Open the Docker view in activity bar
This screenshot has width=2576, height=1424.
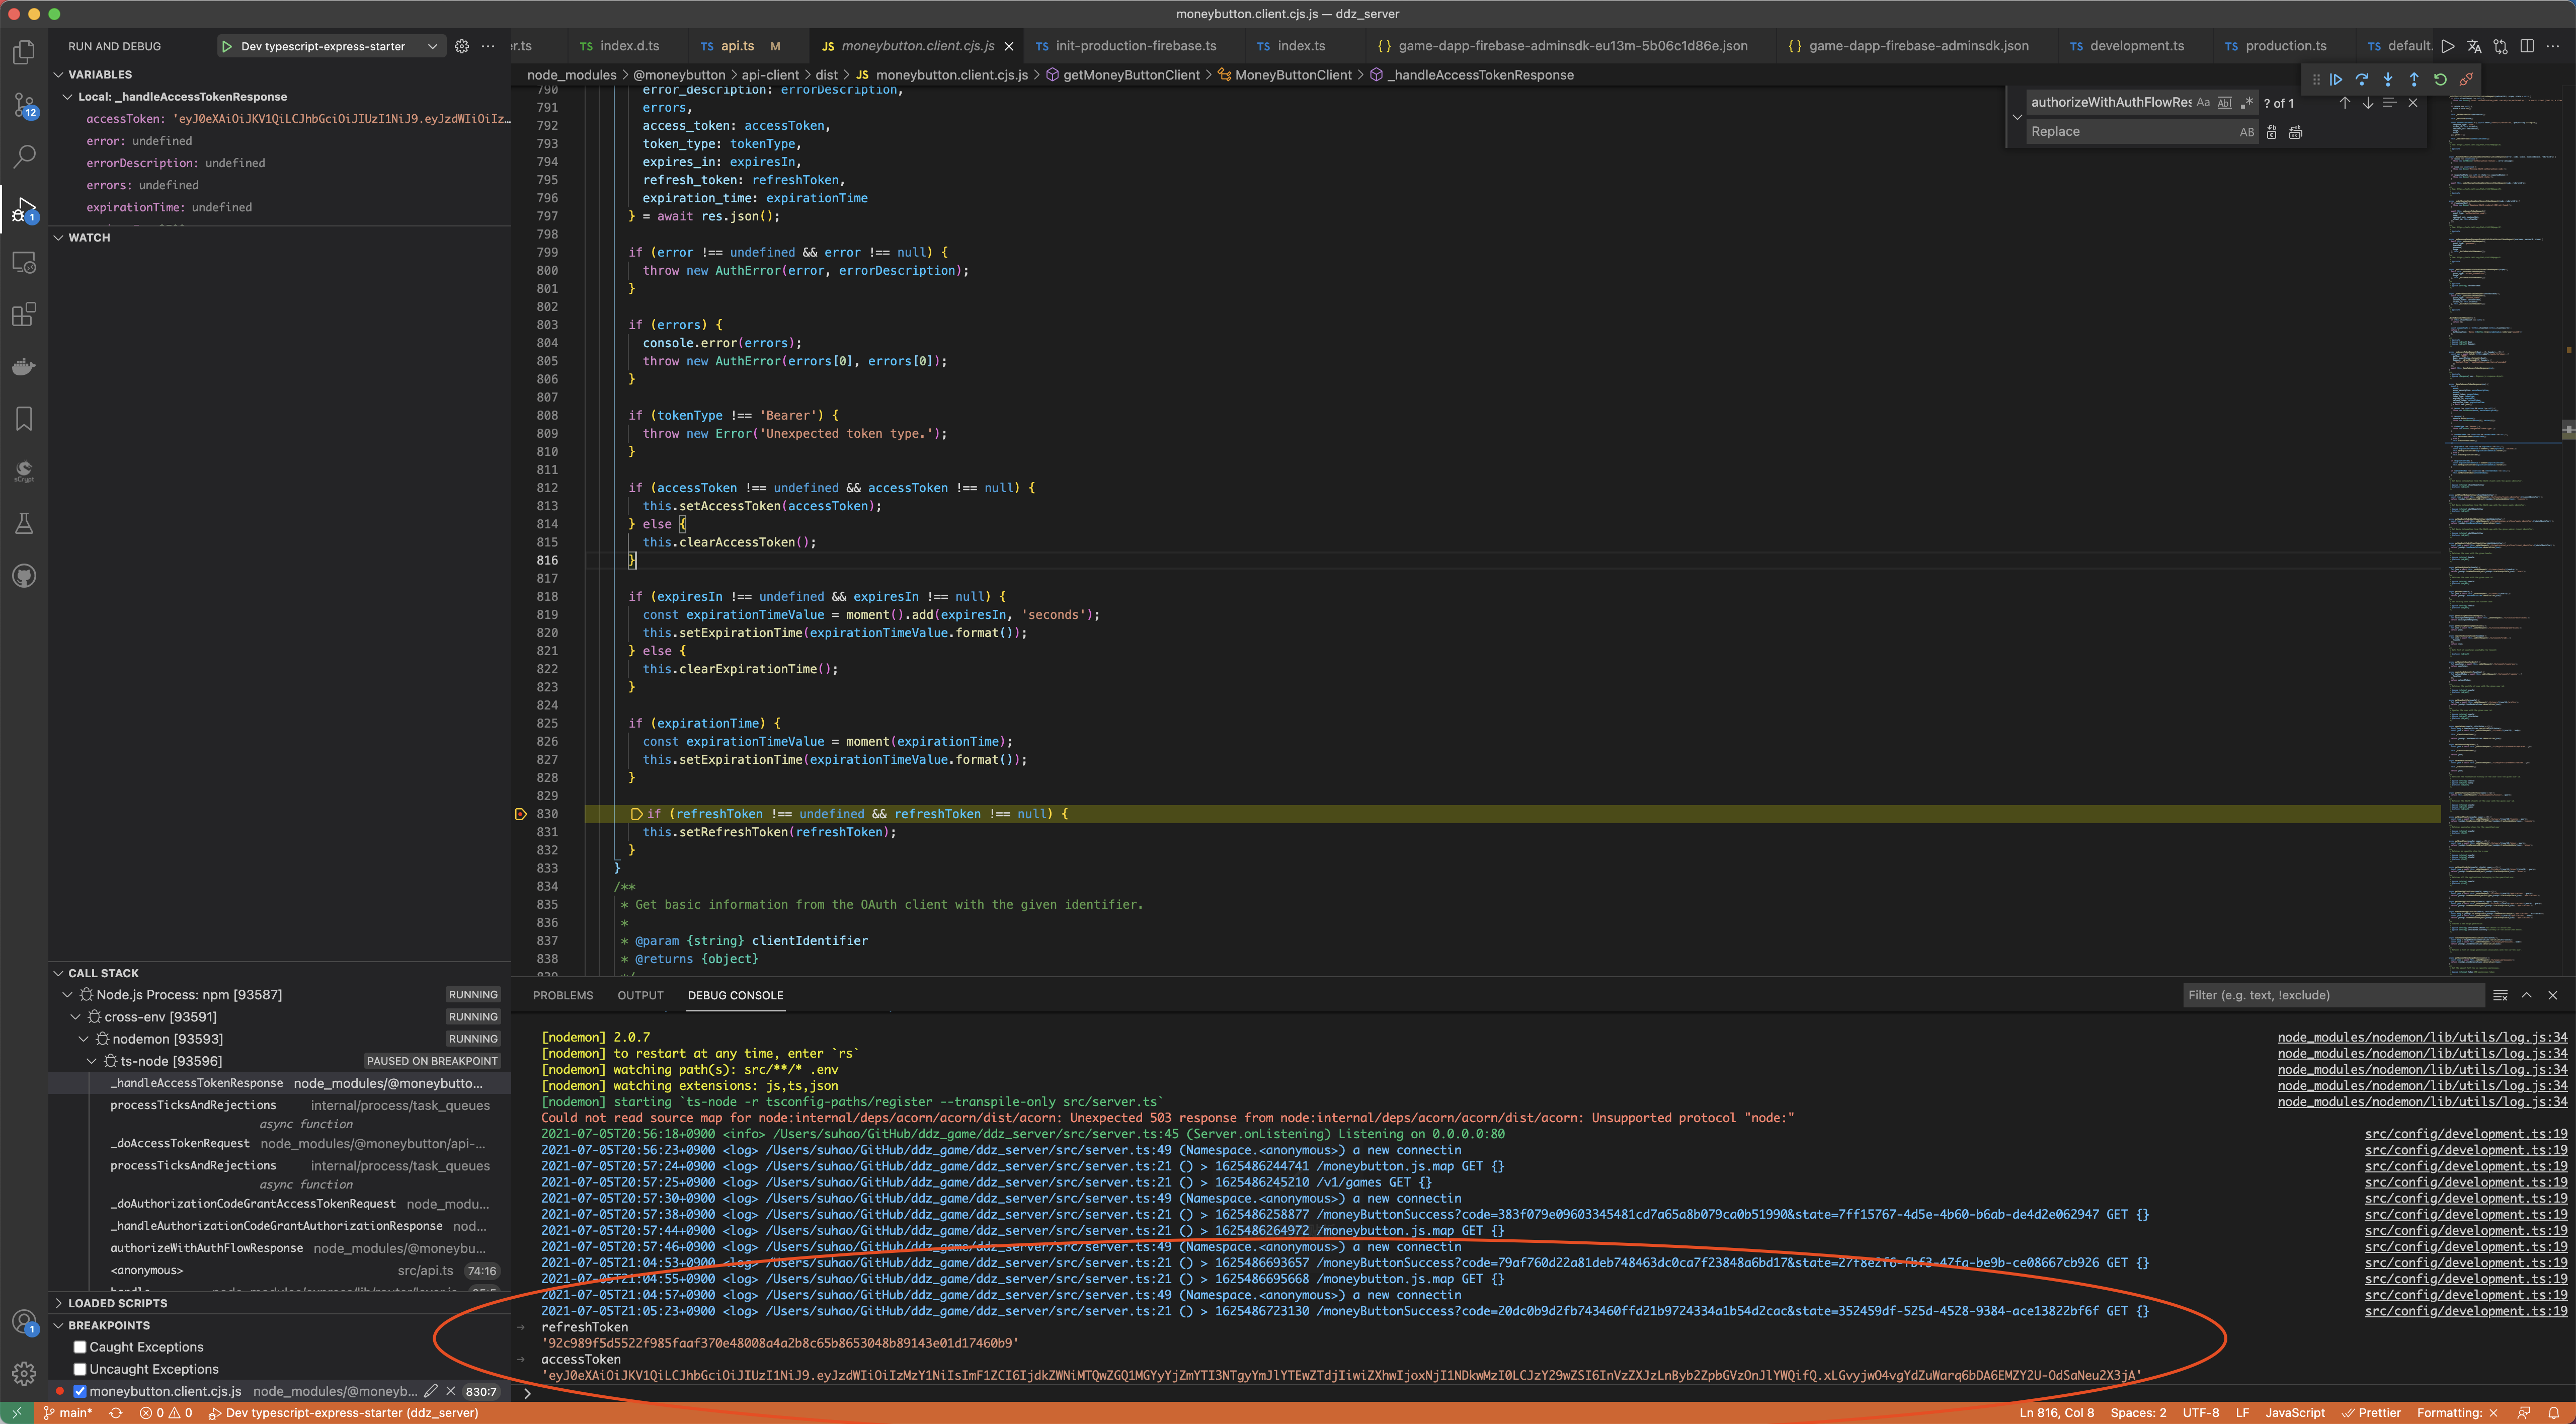(24, 367)
